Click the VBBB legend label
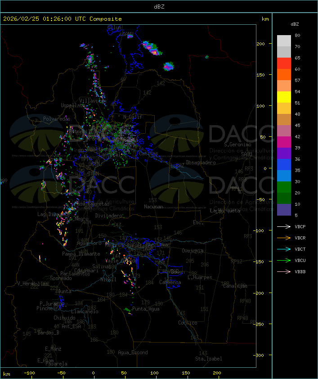This screenshot has width=318, height=379. [300, 272]
